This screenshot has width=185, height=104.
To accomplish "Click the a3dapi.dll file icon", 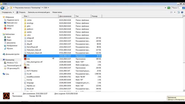I will [25, 38].
